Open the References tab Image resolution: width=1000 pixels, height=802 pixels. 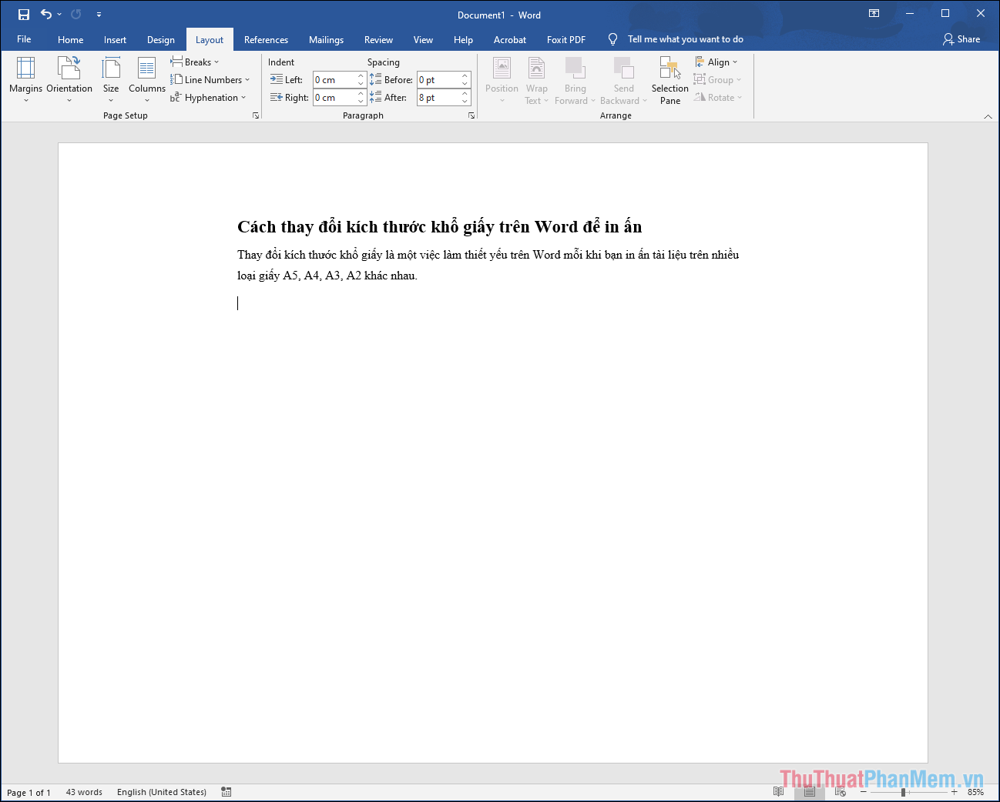[266, 40]
